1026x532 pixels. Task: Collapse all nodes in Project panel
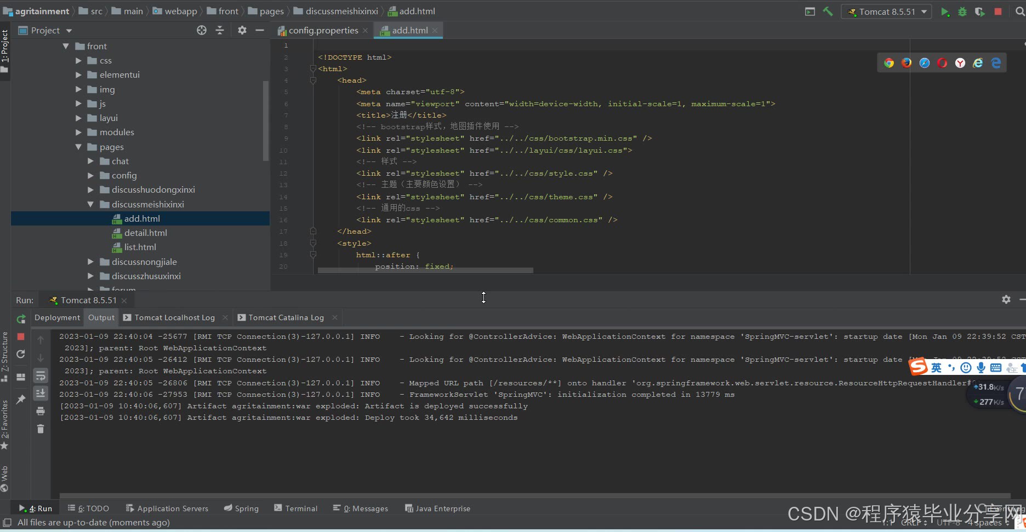(x=220, y=31)
